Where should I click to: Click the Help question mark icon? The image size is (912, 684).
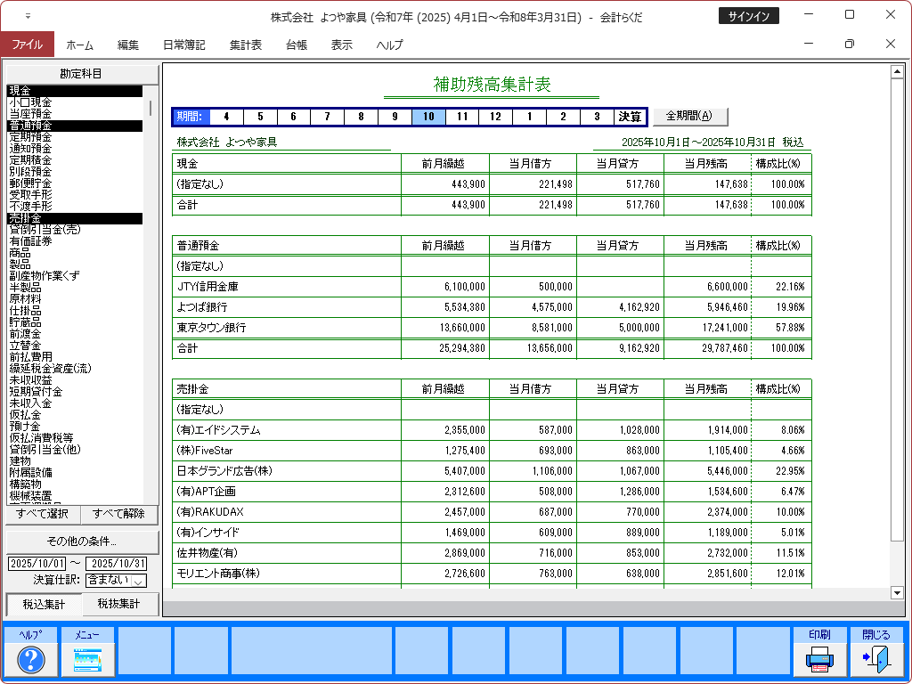click(31, 659)
